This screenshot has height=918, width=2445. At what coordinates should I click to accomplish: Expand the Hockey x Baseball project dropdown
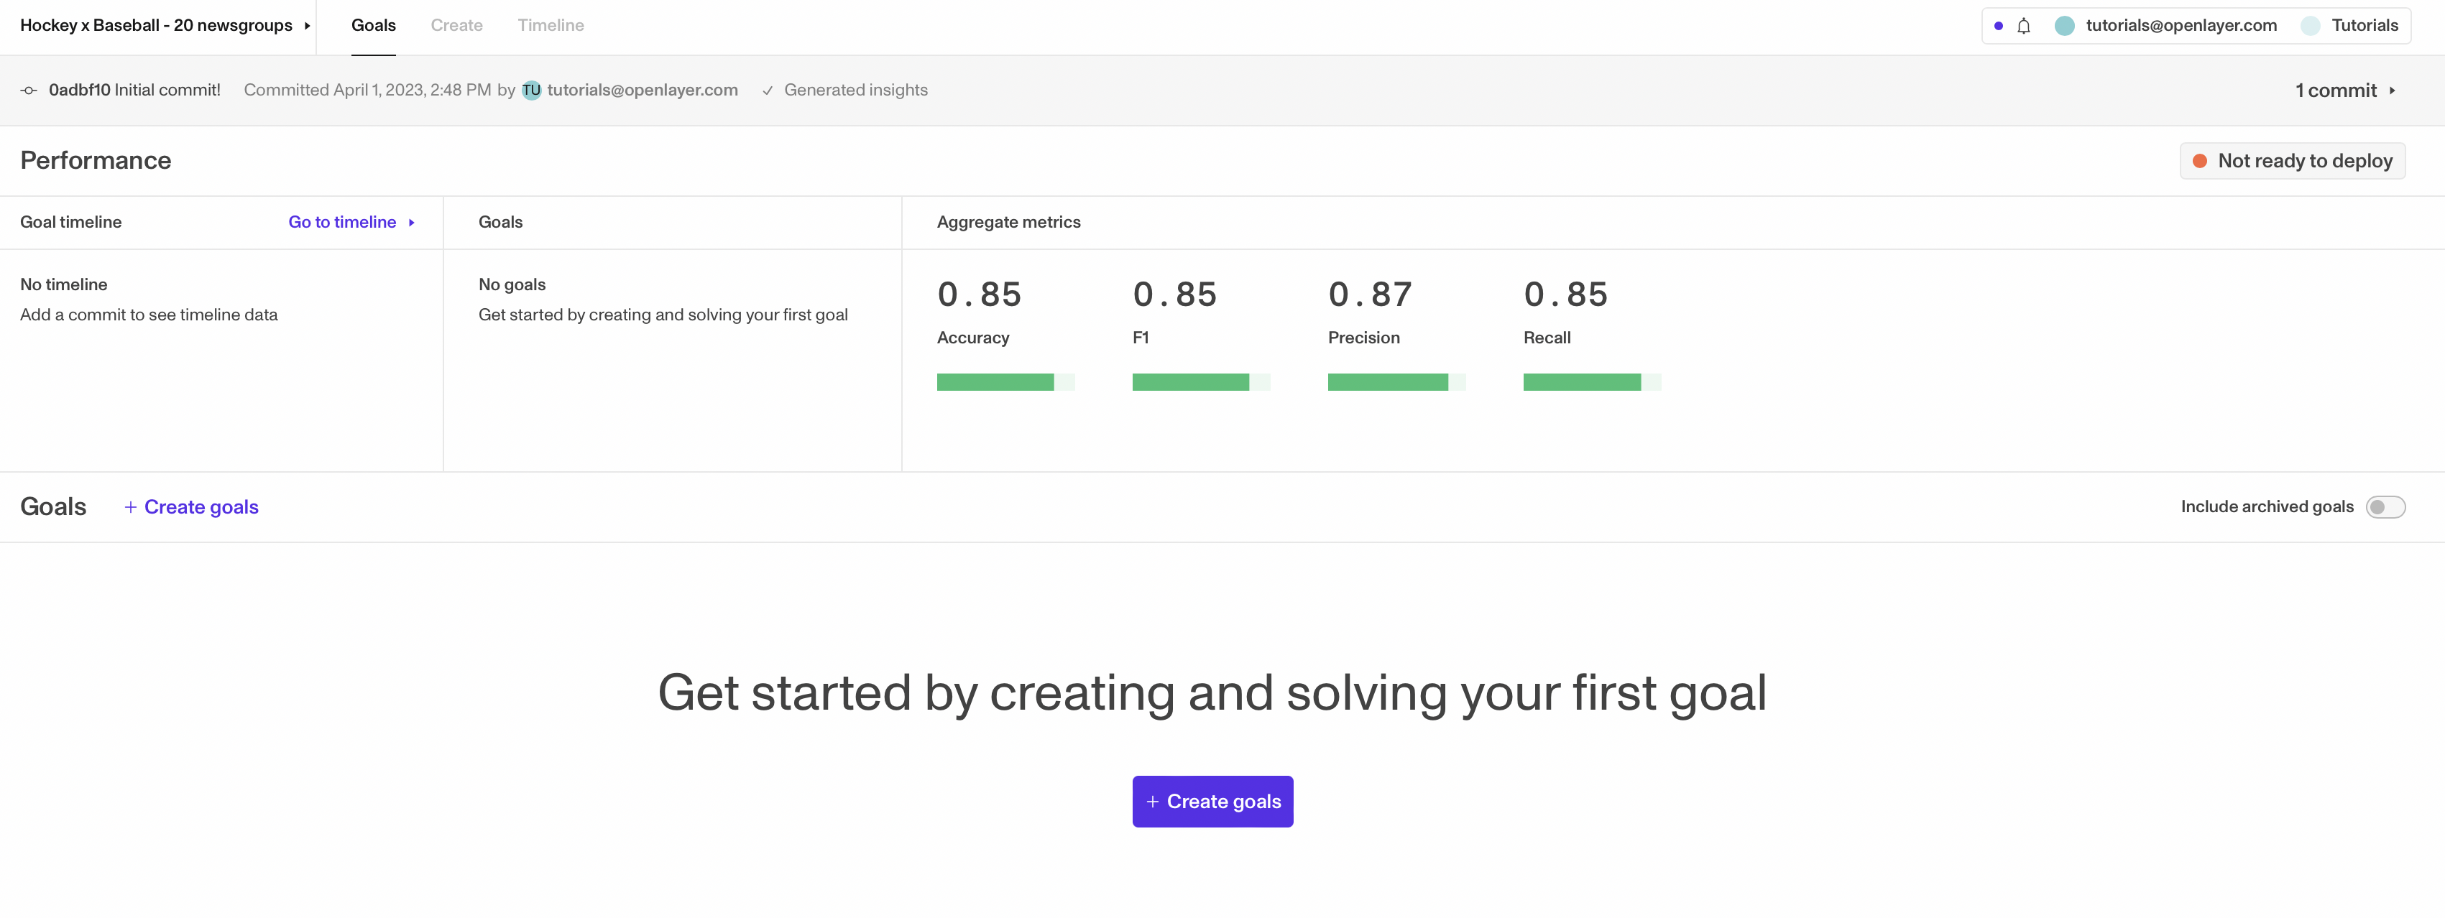307,27
